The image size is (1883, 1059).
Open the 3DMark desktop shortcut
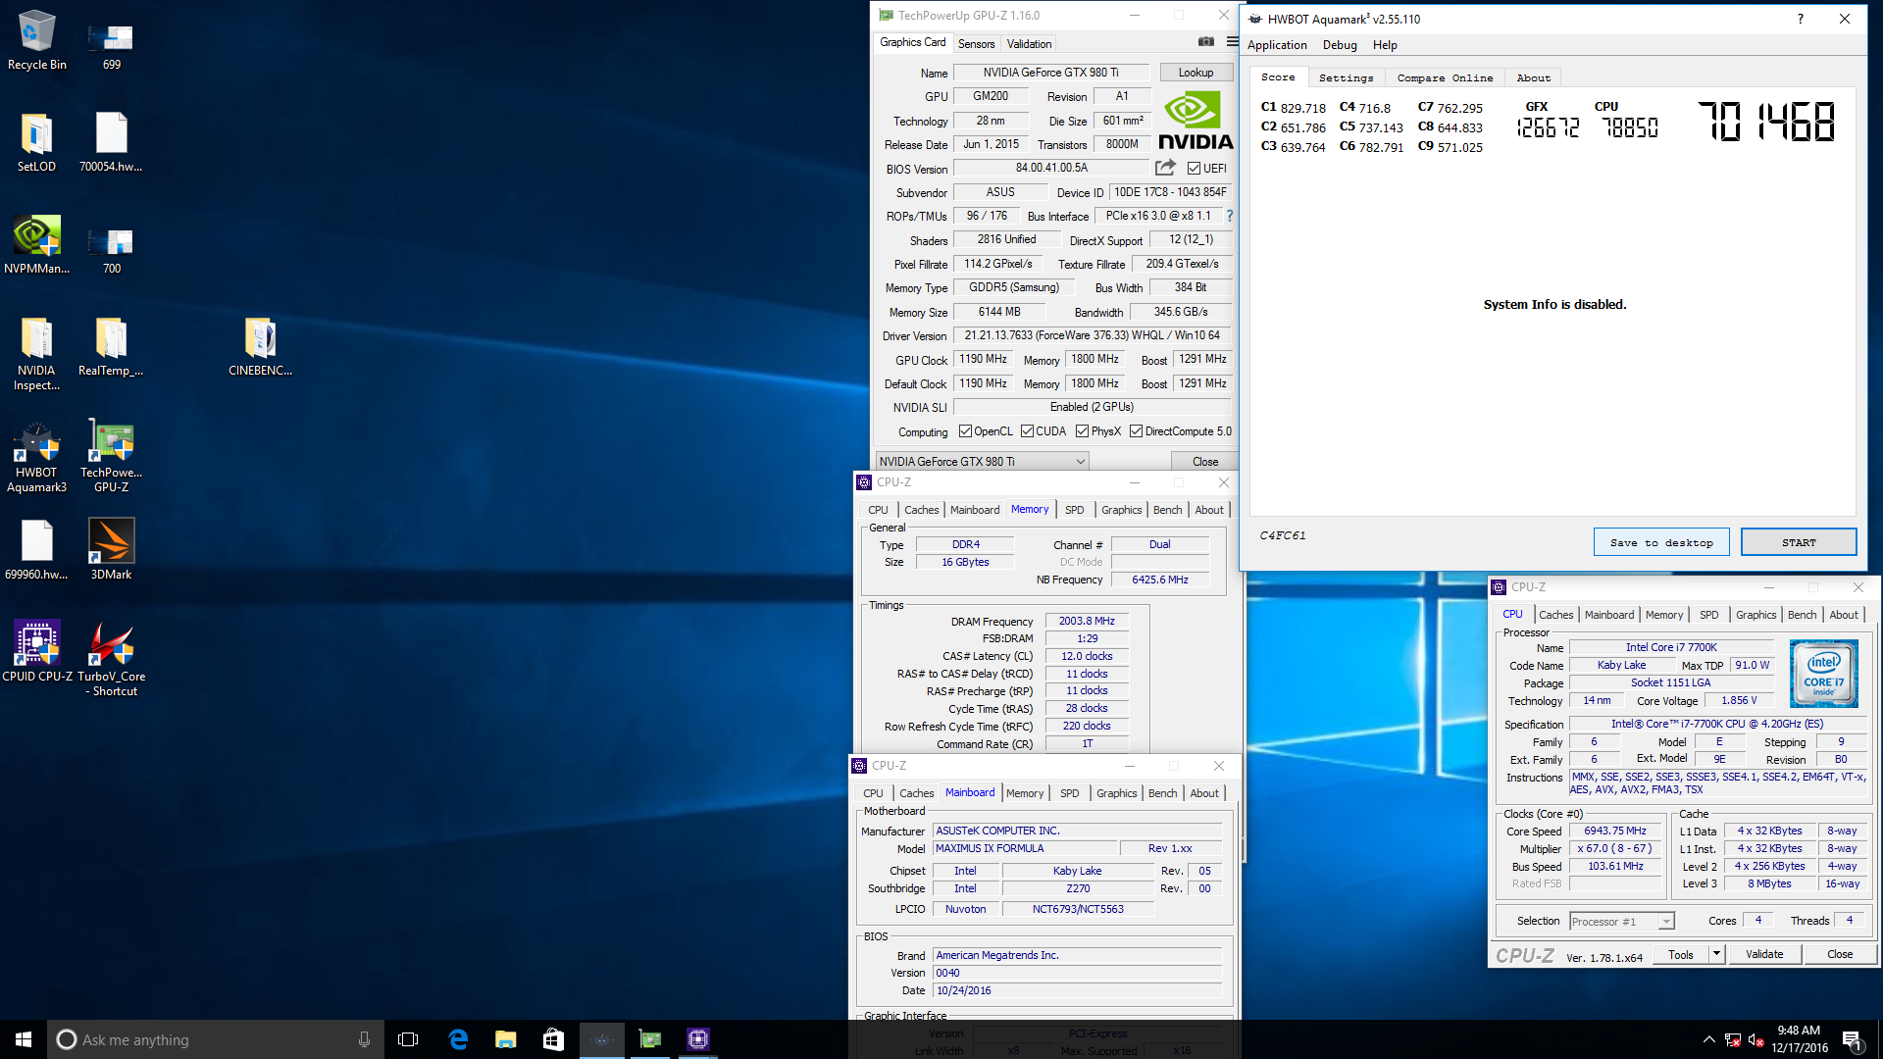111,549
